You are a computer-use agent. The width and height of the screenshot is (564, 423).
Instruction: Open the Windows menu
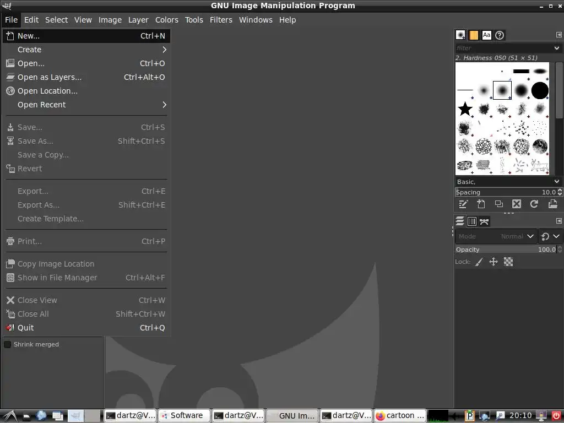pos(256,20)
